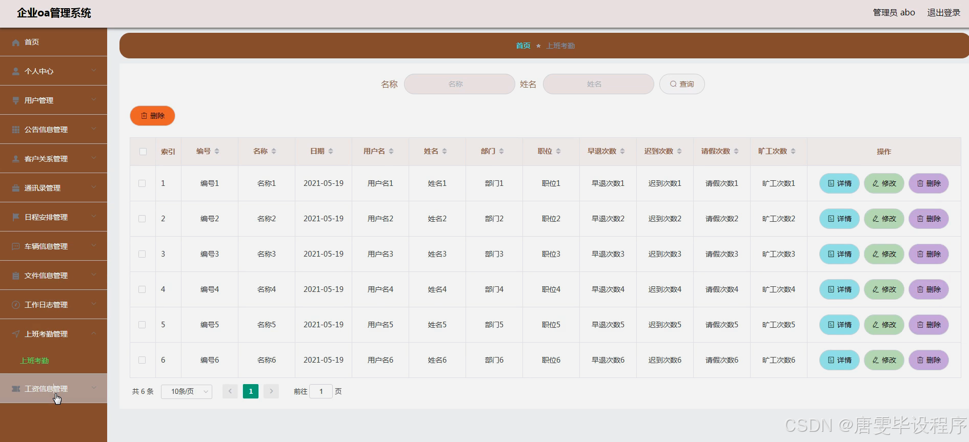Click 修改 for row 编号3
The width and height of the screenshot is (969, 442).
coord(884,254)
